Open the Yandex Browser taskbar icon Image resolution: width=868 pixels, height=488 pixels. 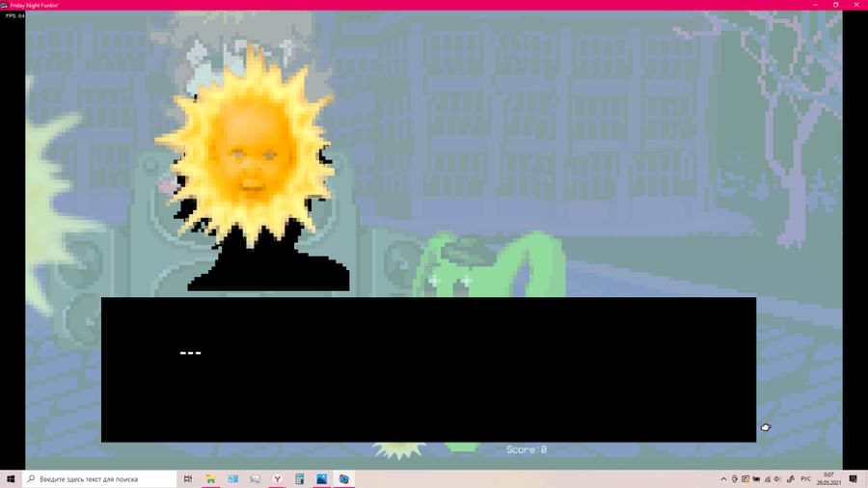coord(278,479)
